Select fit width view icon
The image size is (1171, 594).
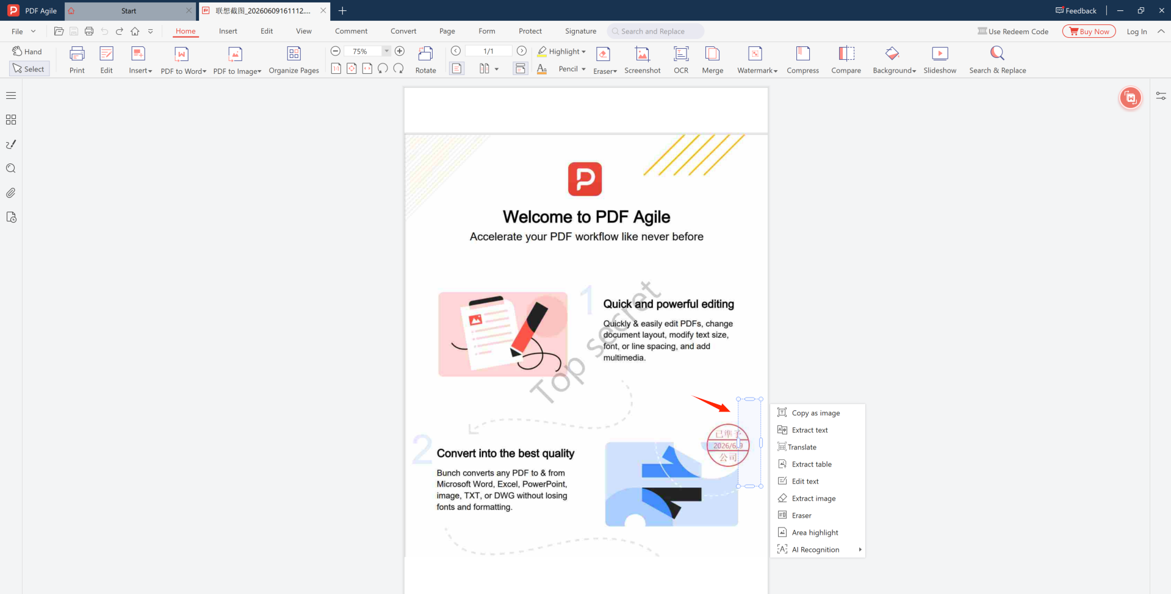tap(367, 68)
